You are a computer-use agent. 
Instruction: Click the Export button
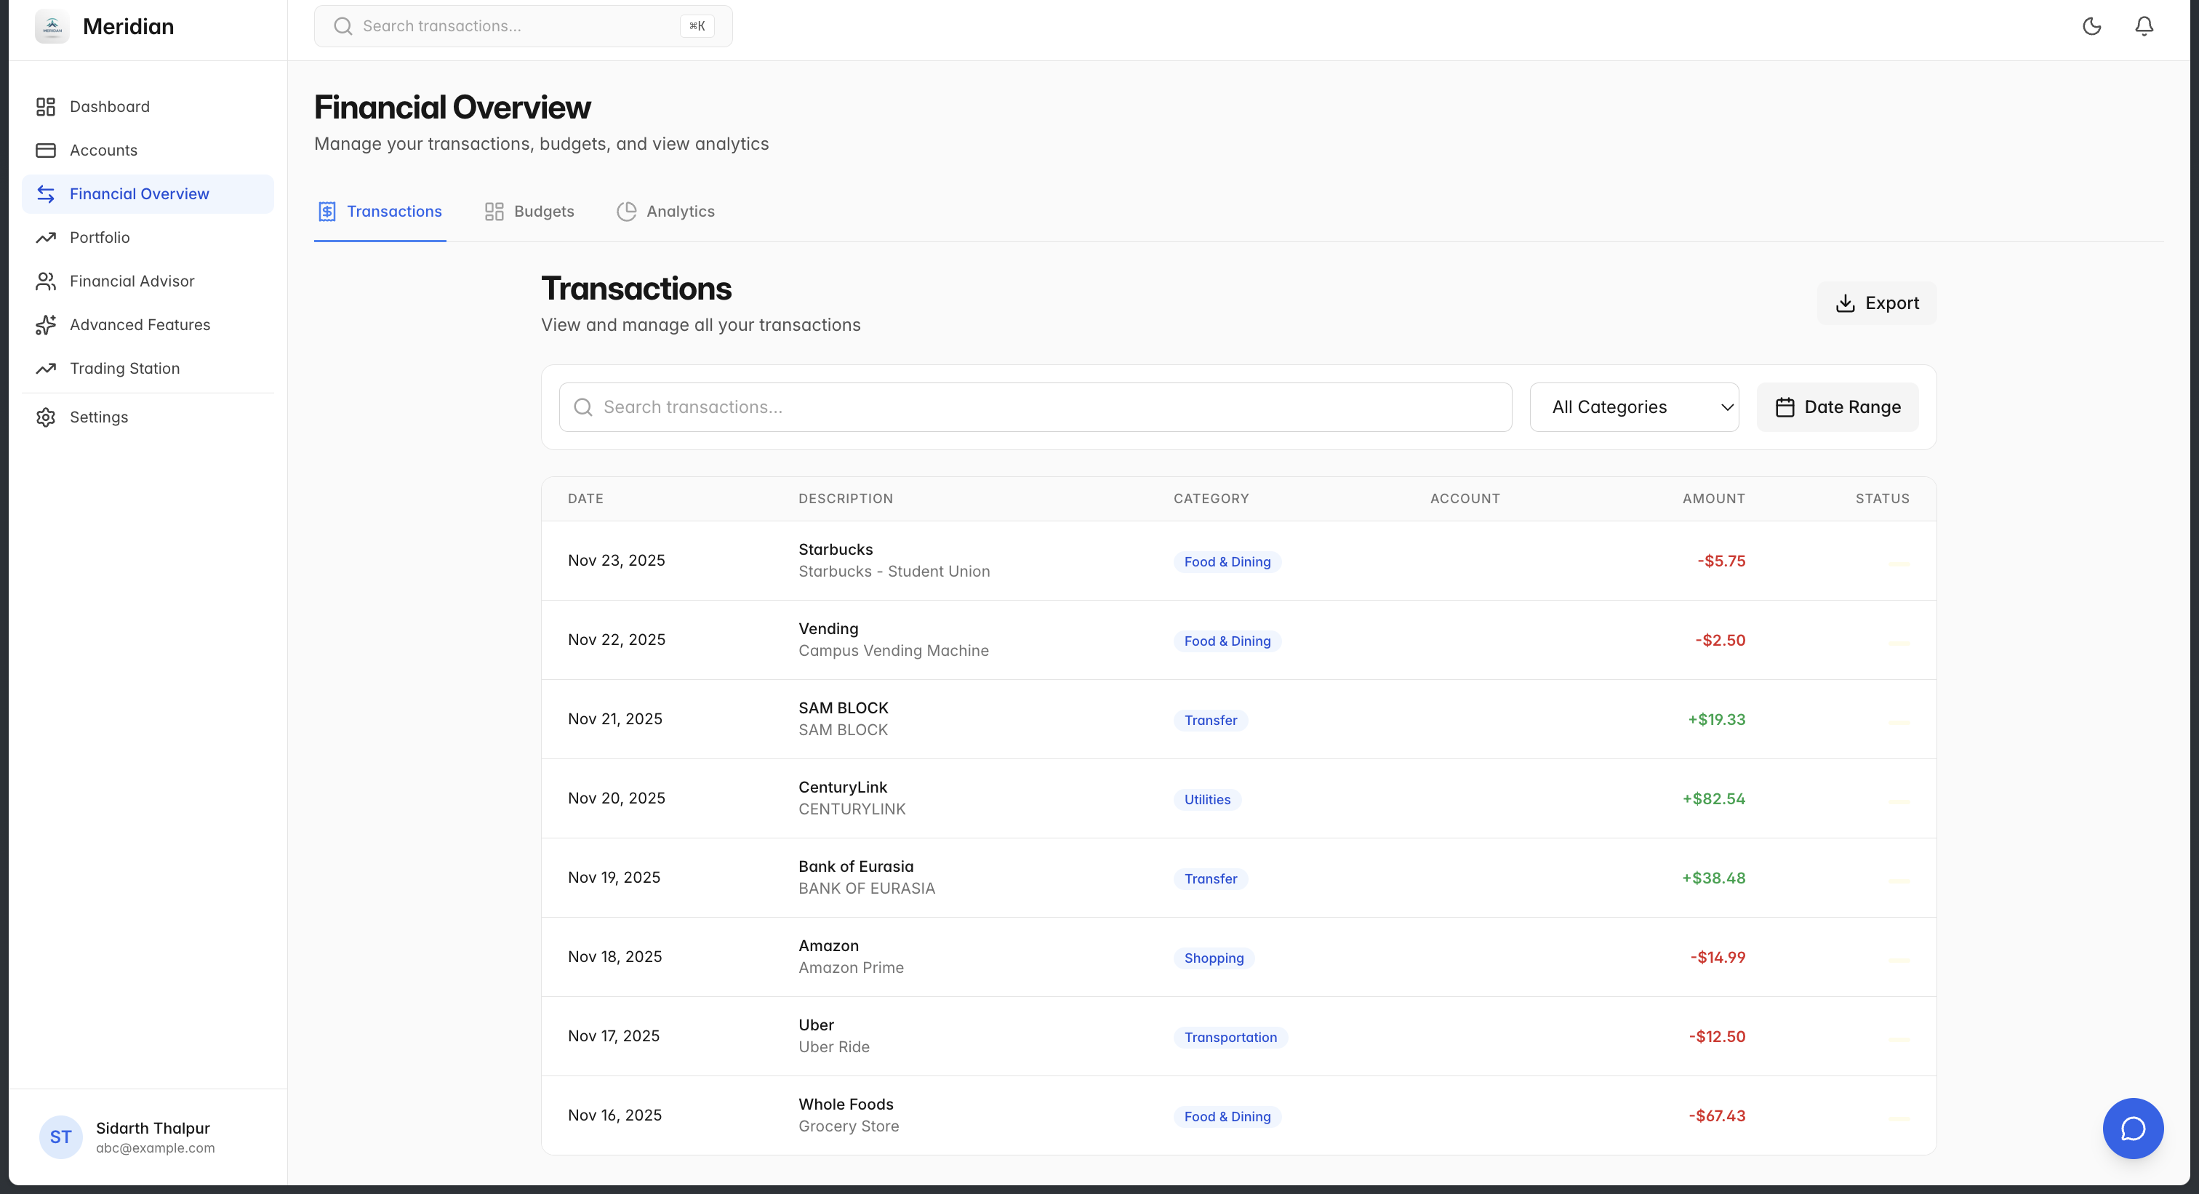pos(1876,303)
